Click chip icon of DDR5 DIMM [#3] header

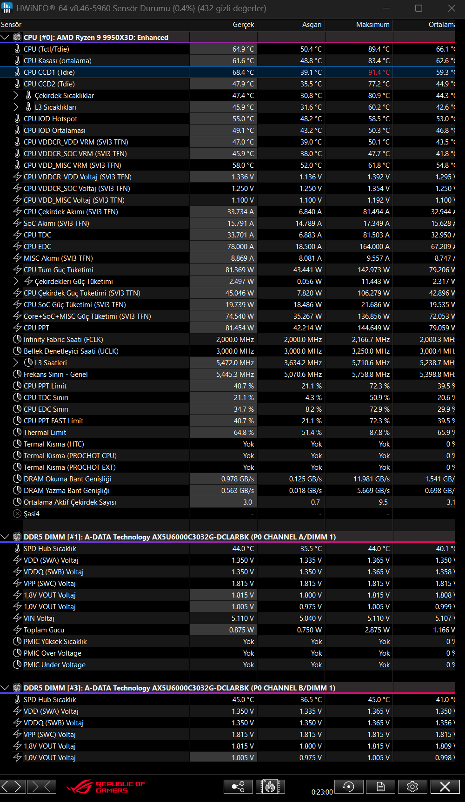coord(17,688)
